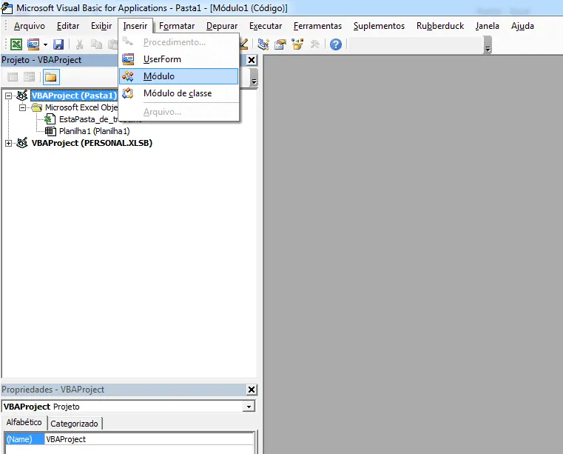Select VBAProject (Pasta1) in project tree
The width and height of the screenshot is (563, 454).
pyautogui.click(x=74, y=96)
